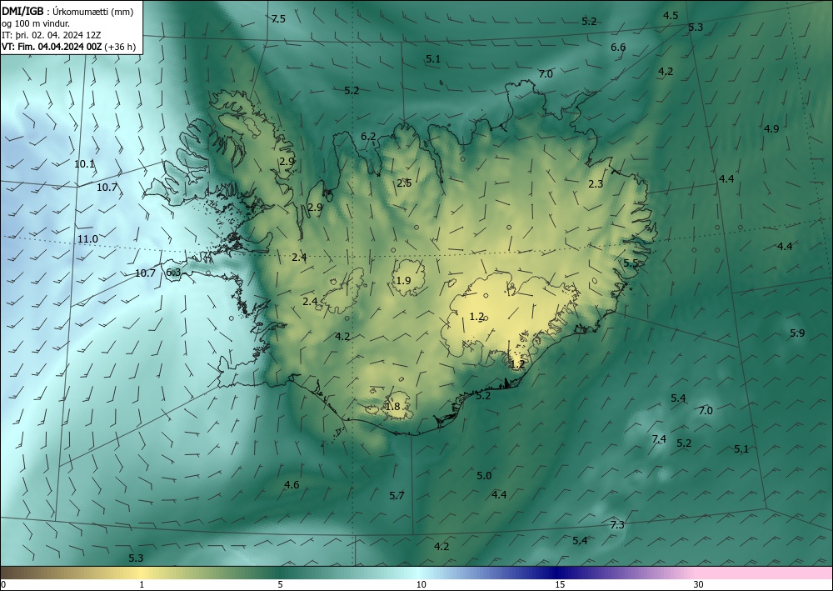Click the color scale tick label 0
Image resolution: width=833 pixels, height=591 pixels.
click(x=3, y=584)
